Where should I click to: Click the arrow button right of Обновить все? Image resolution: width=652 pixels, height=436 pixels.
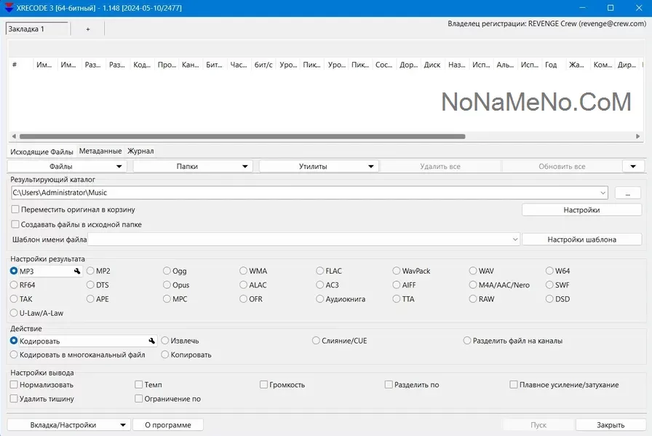[633, 167]
